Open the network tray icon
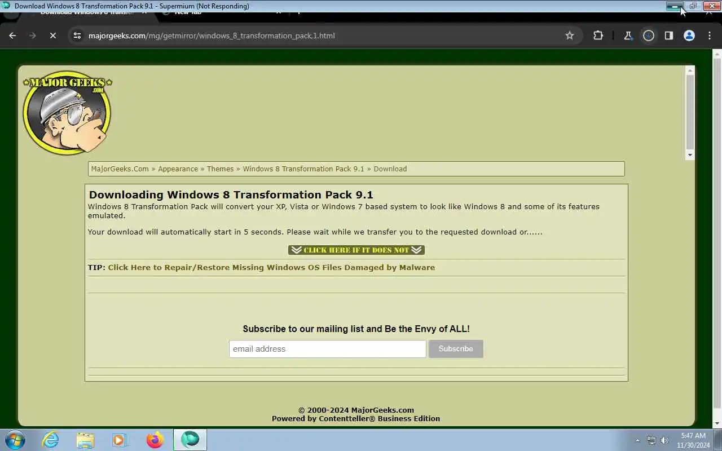 (x=651, y=440)
